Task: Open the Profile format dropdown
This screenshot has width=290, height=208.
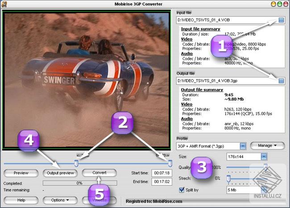Action: (243, 146)
